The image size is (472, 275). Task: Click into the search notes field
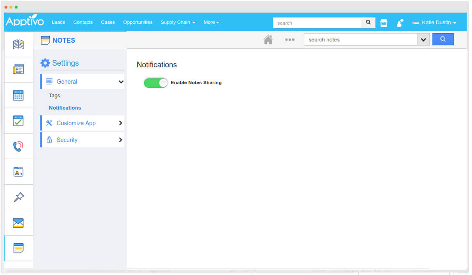pyautogui.click(x=360, y=40)
